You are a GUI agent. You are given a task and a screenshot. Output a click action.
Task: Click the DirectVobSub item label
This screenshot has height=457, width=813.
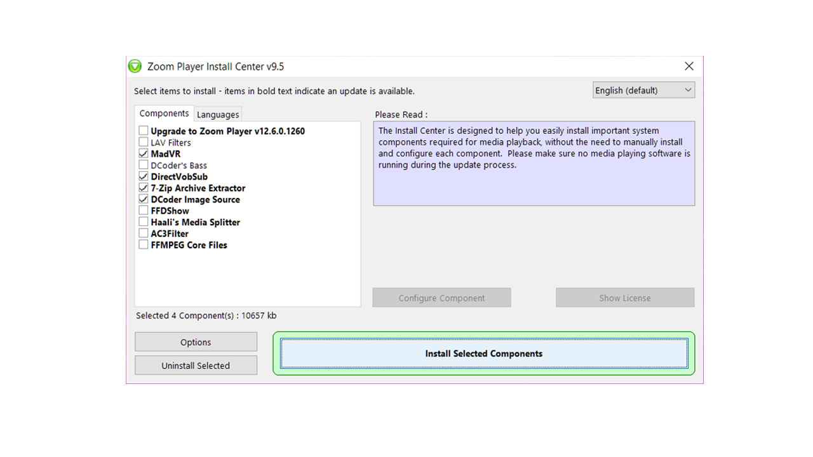pos(179,176)
